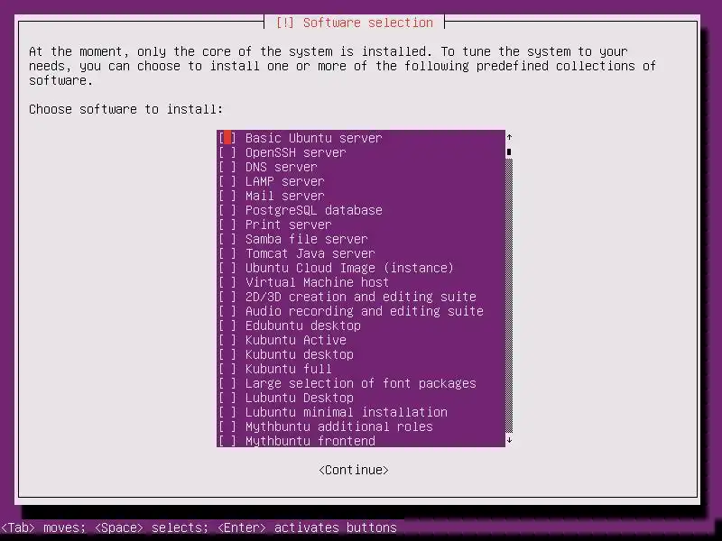Tick the LAMP server checkbox
This screenshot has width=722, height=541.
(227, 181)
